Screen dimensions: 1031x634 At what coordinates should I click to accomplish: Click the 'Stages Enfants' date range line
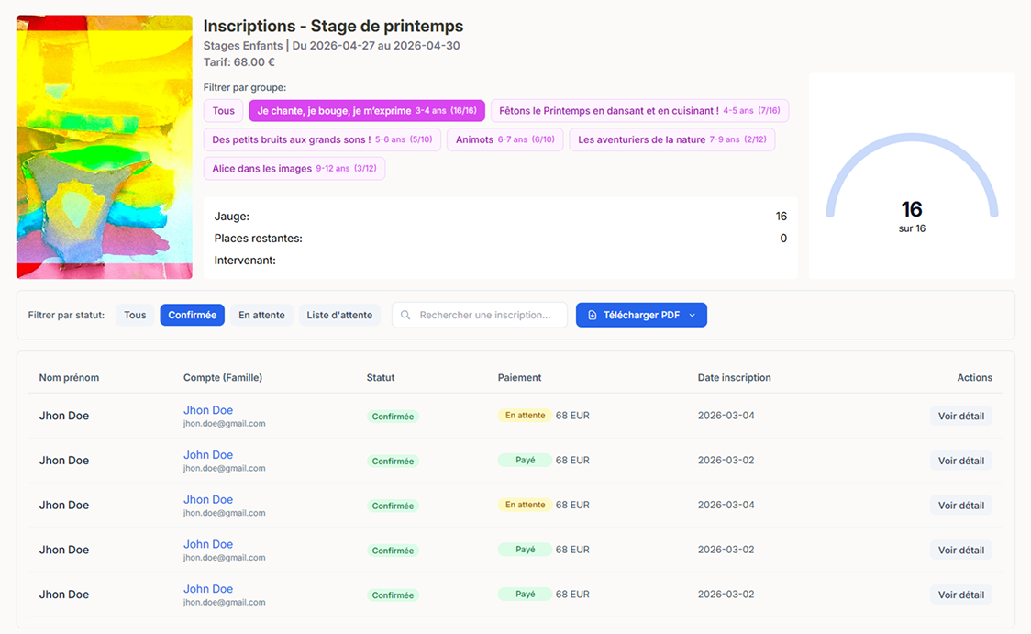pyautogui.click(x=331, y=45)
